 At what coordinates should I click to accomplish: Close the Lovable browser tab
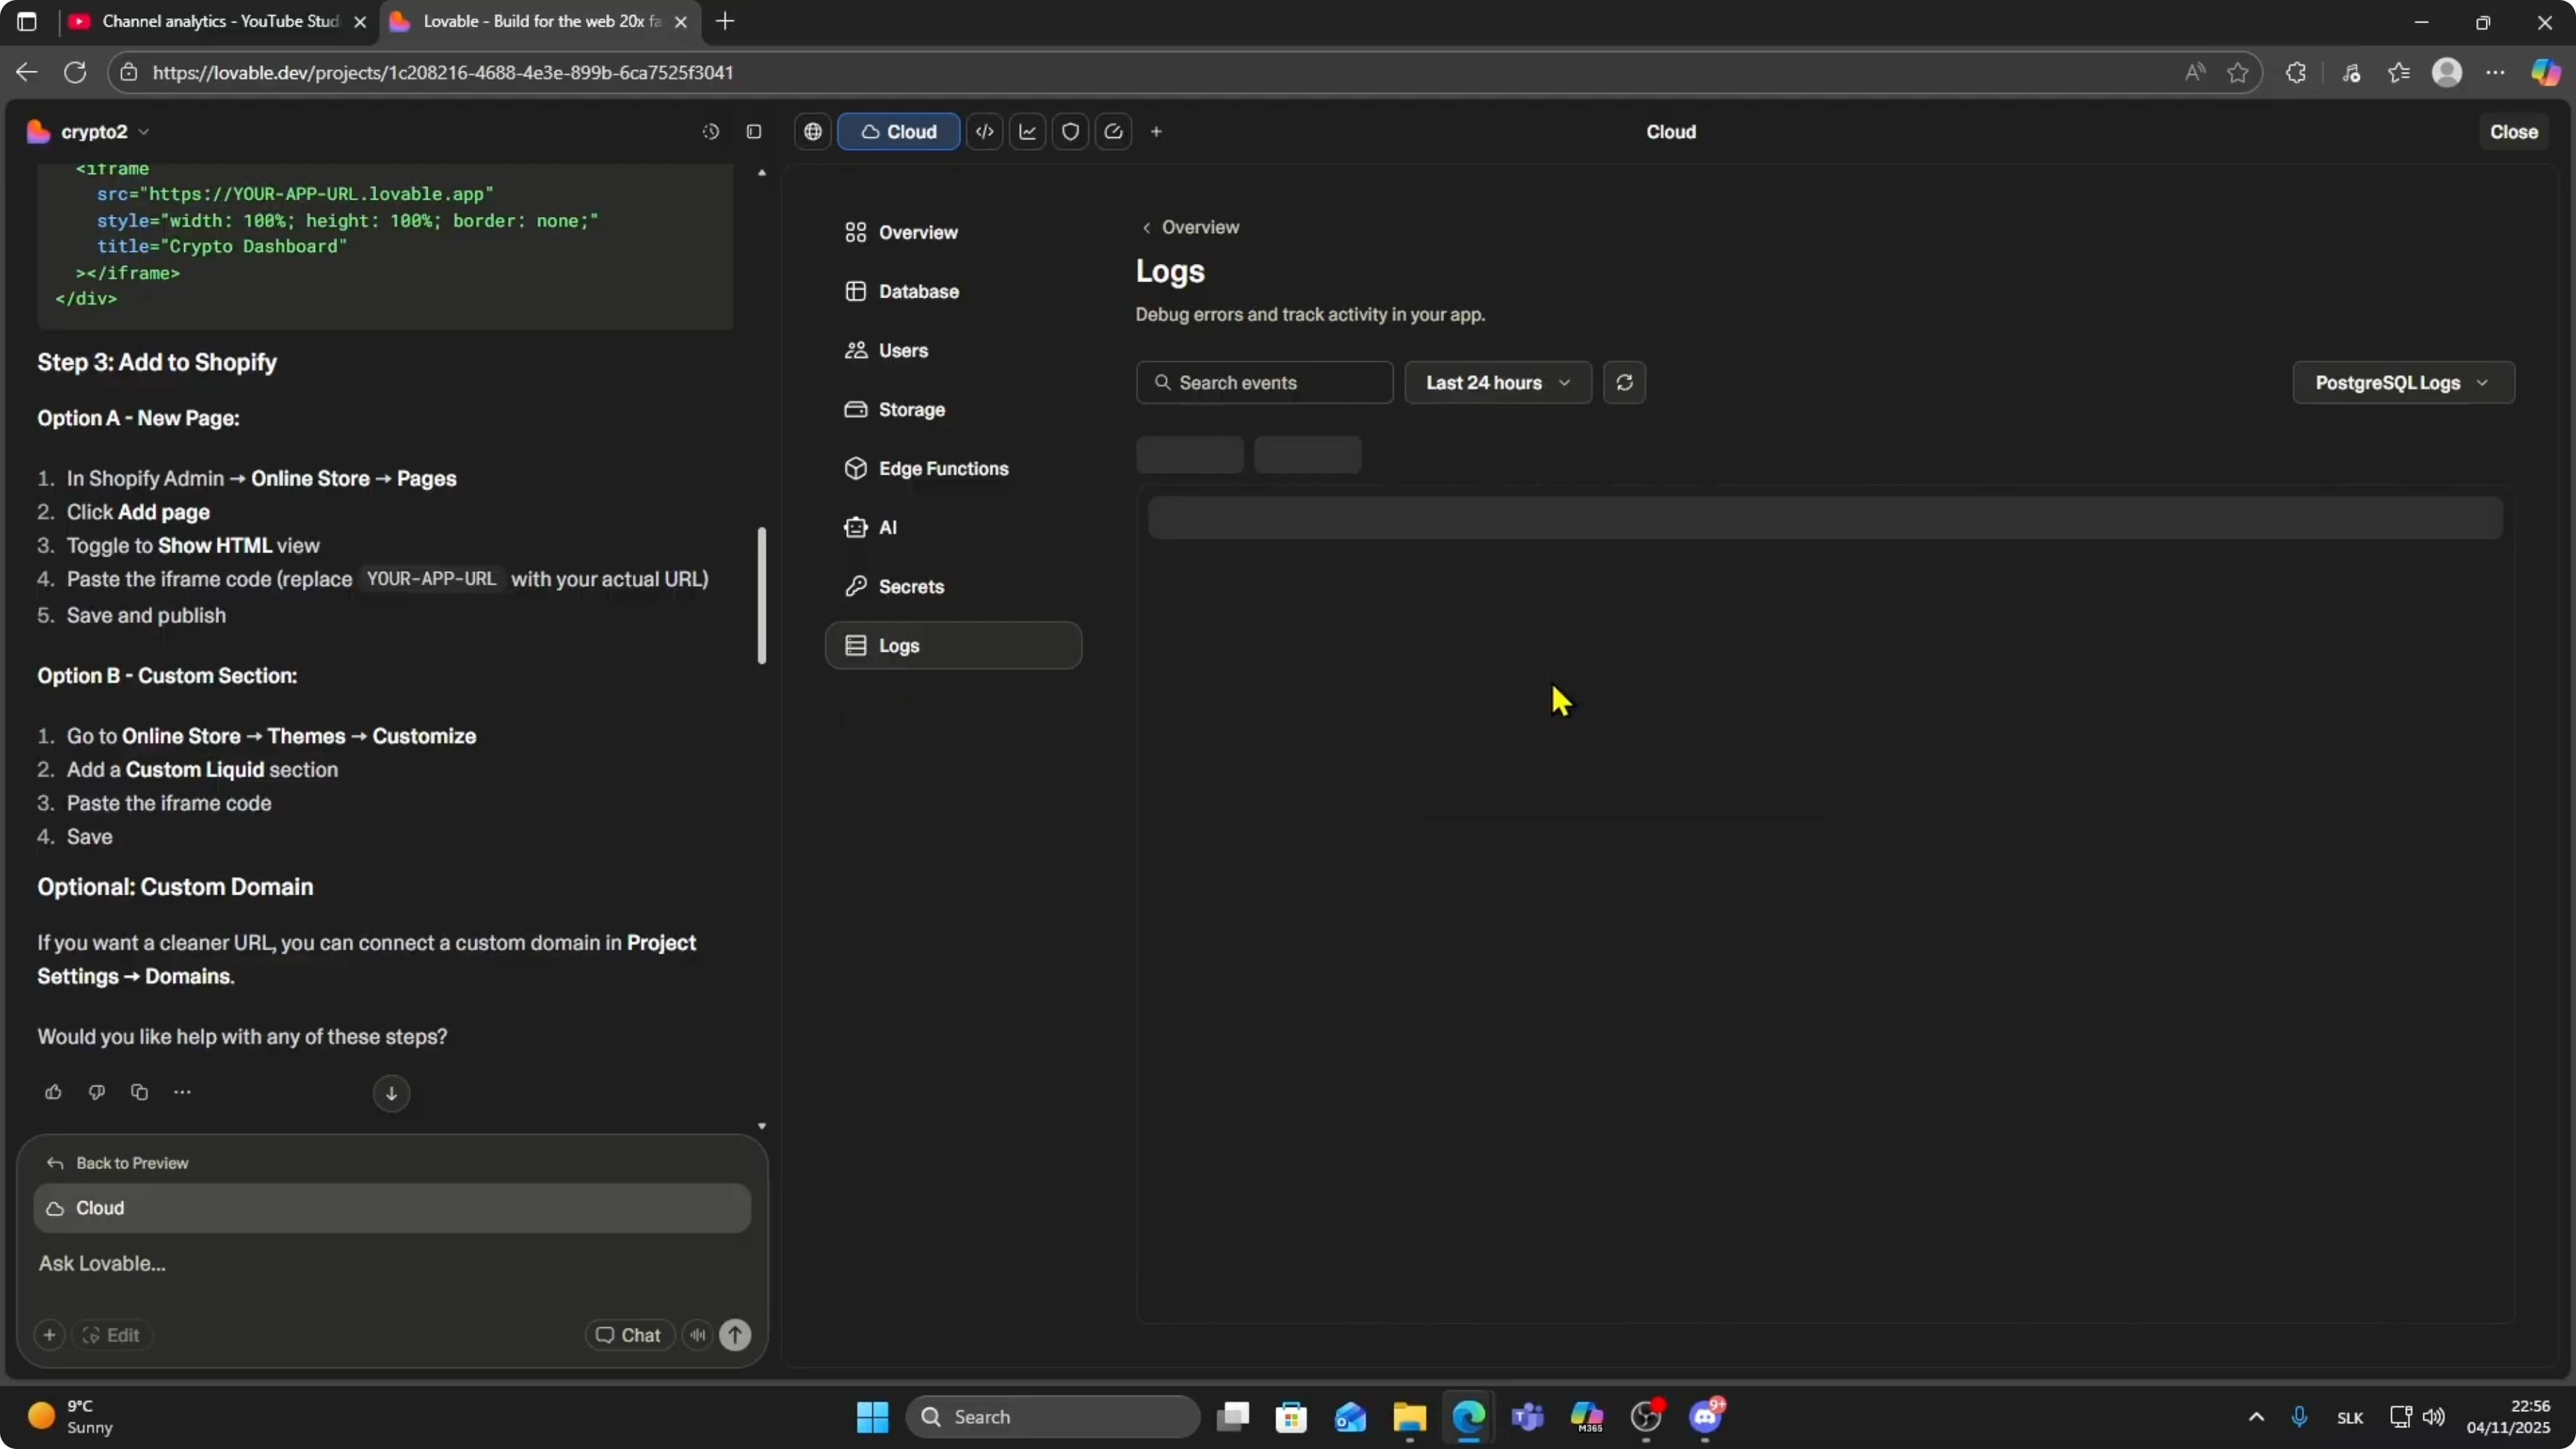[681, 21]
